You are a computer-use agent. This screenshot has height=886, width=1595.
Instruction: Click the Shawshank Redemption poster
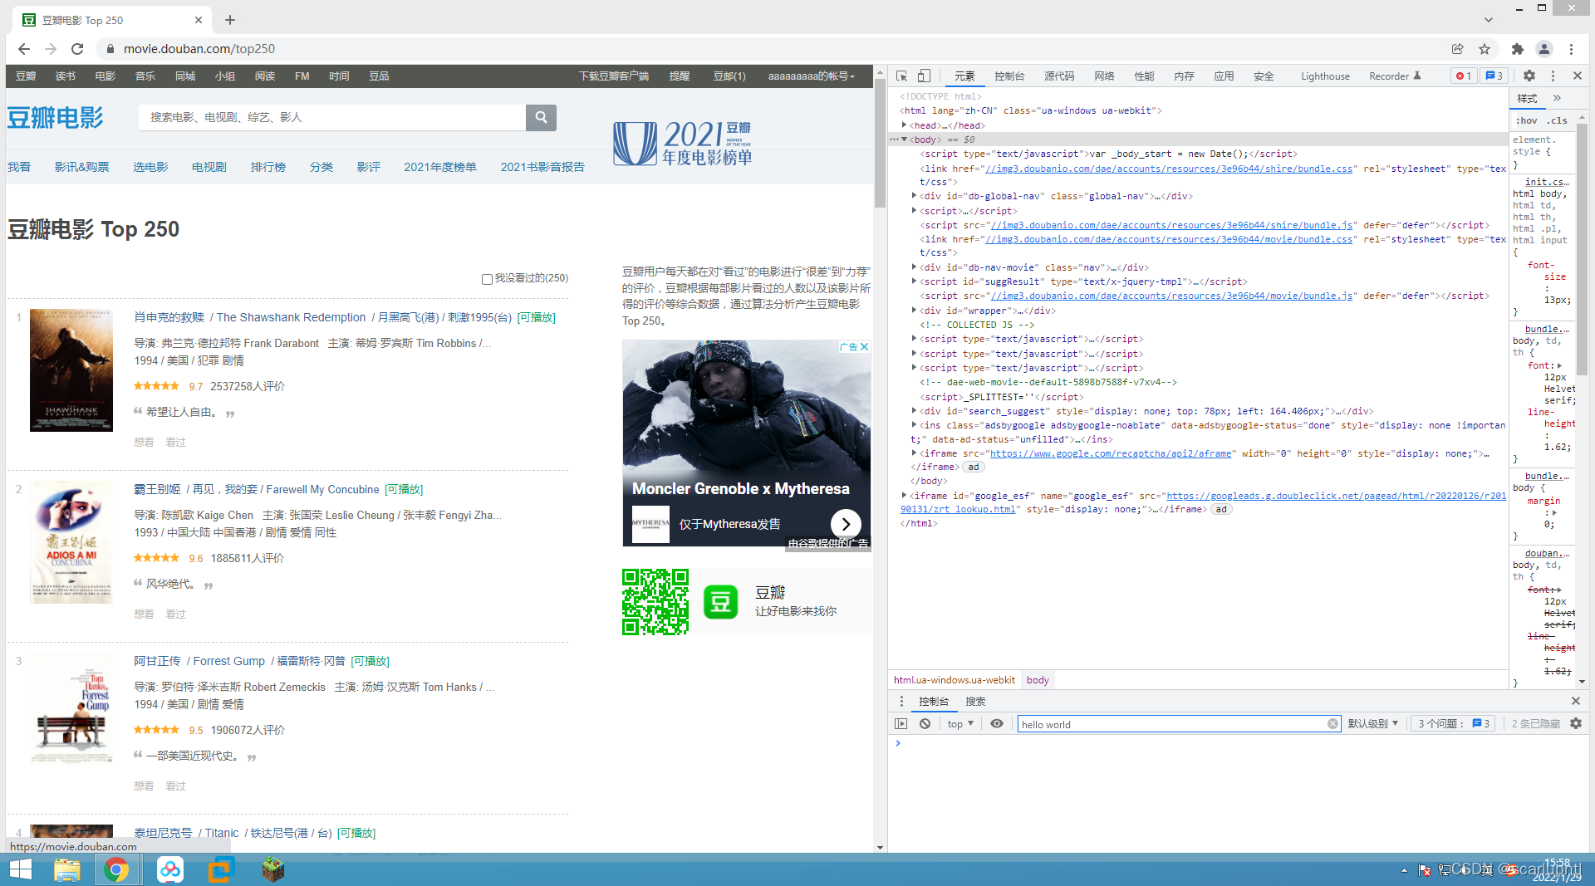pyautogui.click(x=71, y=370)
